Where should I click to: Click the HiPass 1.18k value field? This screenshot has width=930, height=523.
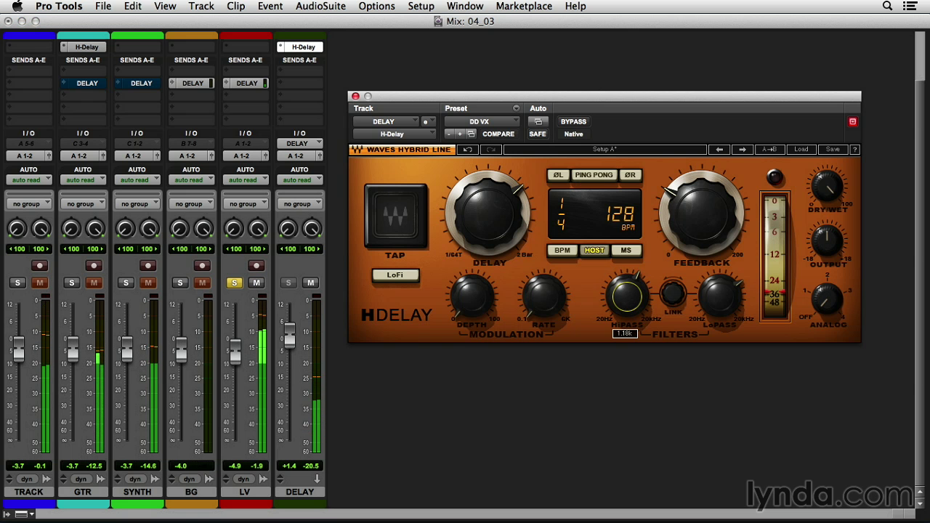coord(625,333)
